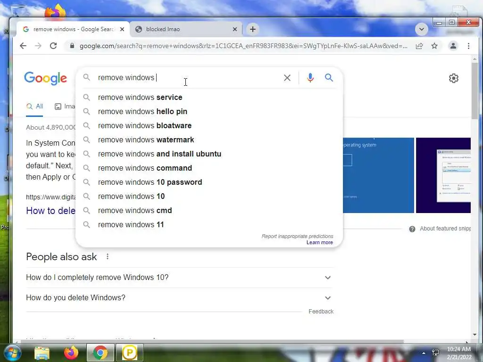Pick 'remove windows 10 password' suggestion
The width and height of the screenshot is (483, 362).
click(x=209, y=182)
